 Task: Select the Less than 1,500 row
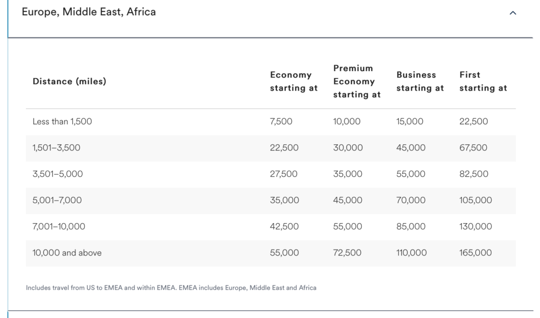click(271, 122)
